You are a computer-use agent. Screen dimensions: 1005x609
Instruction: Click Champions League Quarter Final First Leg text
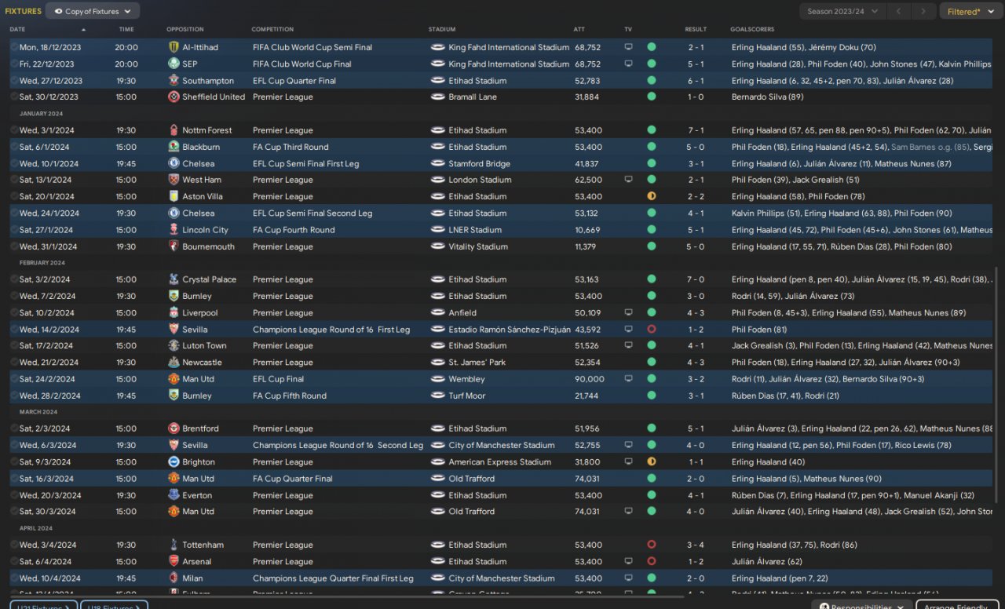pyautogui.click(x=333, y=578)
